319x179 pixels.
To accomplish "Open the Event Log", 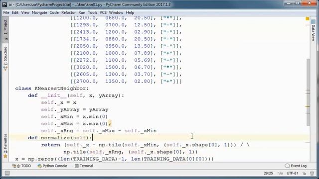I will pos(296,166).
